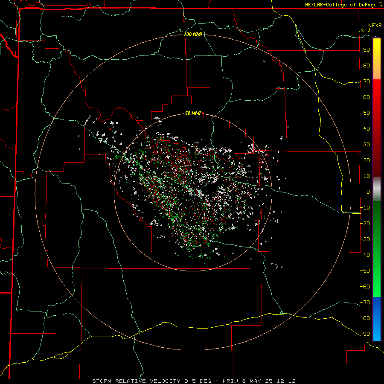Click the KRIW radar site identifier

(x=230, y=381)
